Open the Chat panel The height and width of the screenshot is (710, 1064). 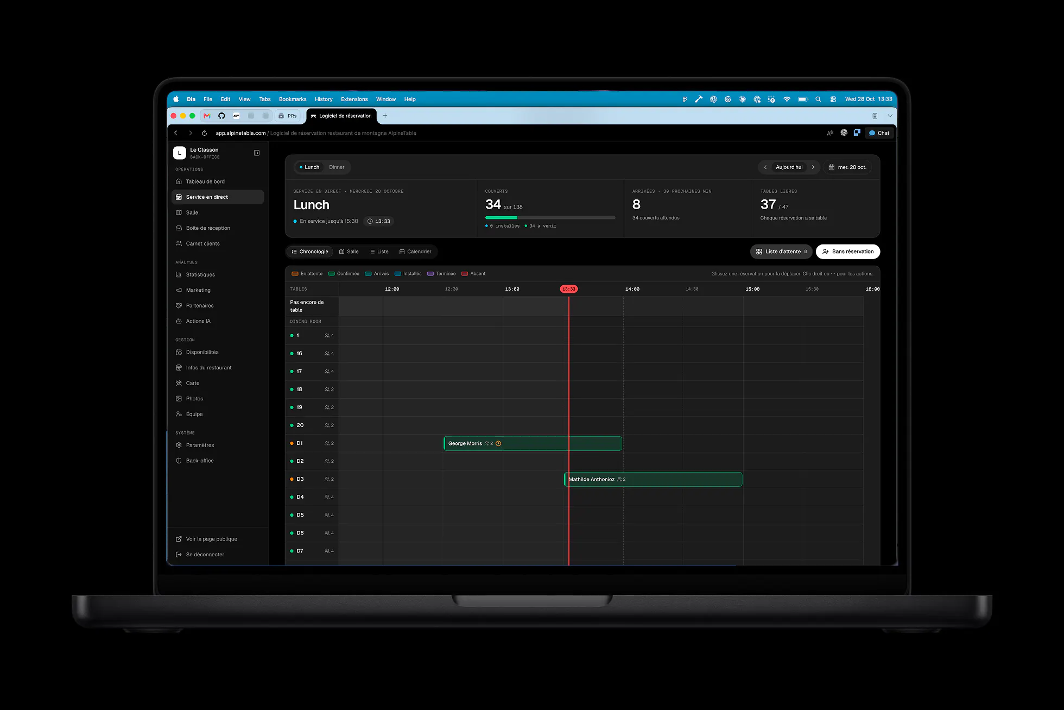click(879, 133)
